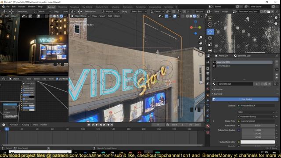
Task: Toggle proportional editing in viewport header
Action: (x=184, y=11)
